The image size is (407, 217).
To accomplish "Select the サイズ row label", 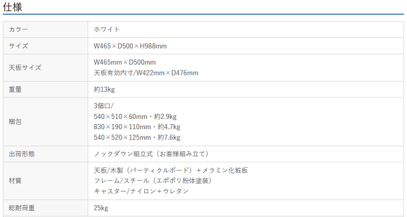I will (18, 46).
